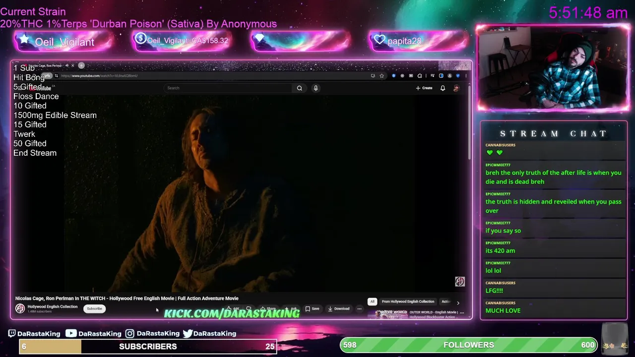Click the grey gear badge extension icon
The image size is (635, 357).
point(402,76)
